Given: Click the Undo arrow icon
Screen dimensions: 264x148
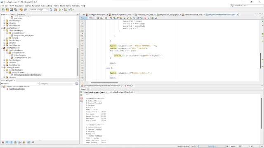Looking at the screenshot, I should coord(21,10).
